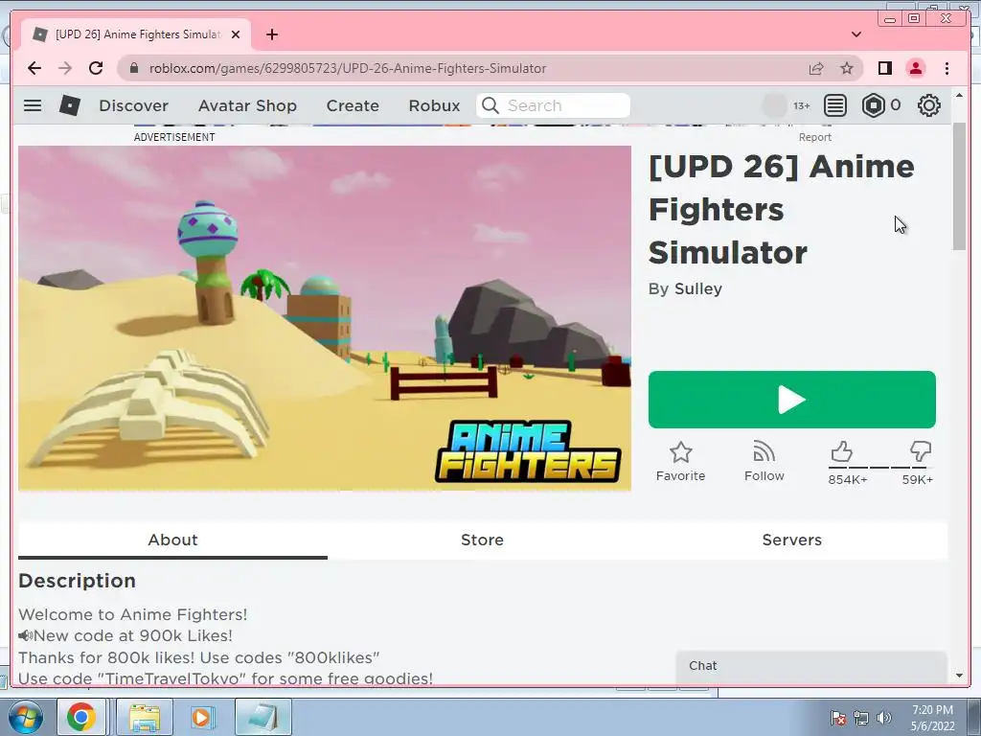Click the user avatar in Roblox header
Viewport: 981px width, 736px height.
pos(774,105)
